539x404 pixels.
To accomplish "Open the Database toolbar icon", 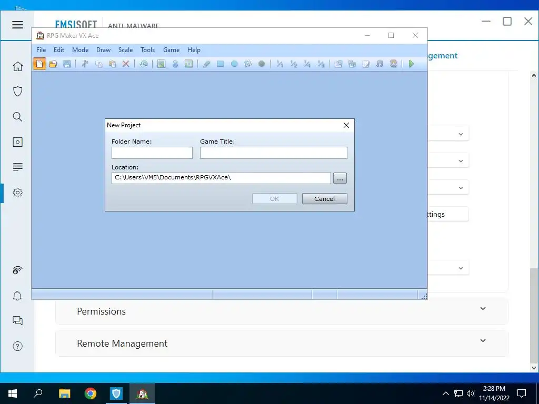I will click(x=338, y=64).
